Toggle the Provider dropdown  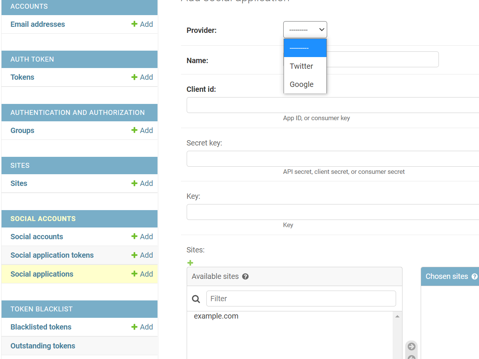(305, 29)
